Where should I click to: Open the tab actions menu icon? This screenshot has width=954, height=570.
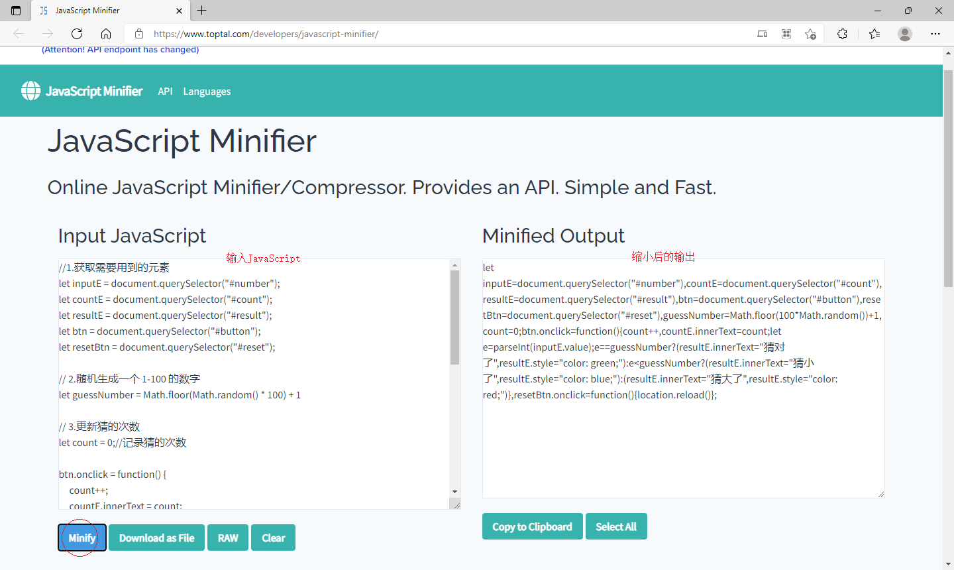(16, 11)
